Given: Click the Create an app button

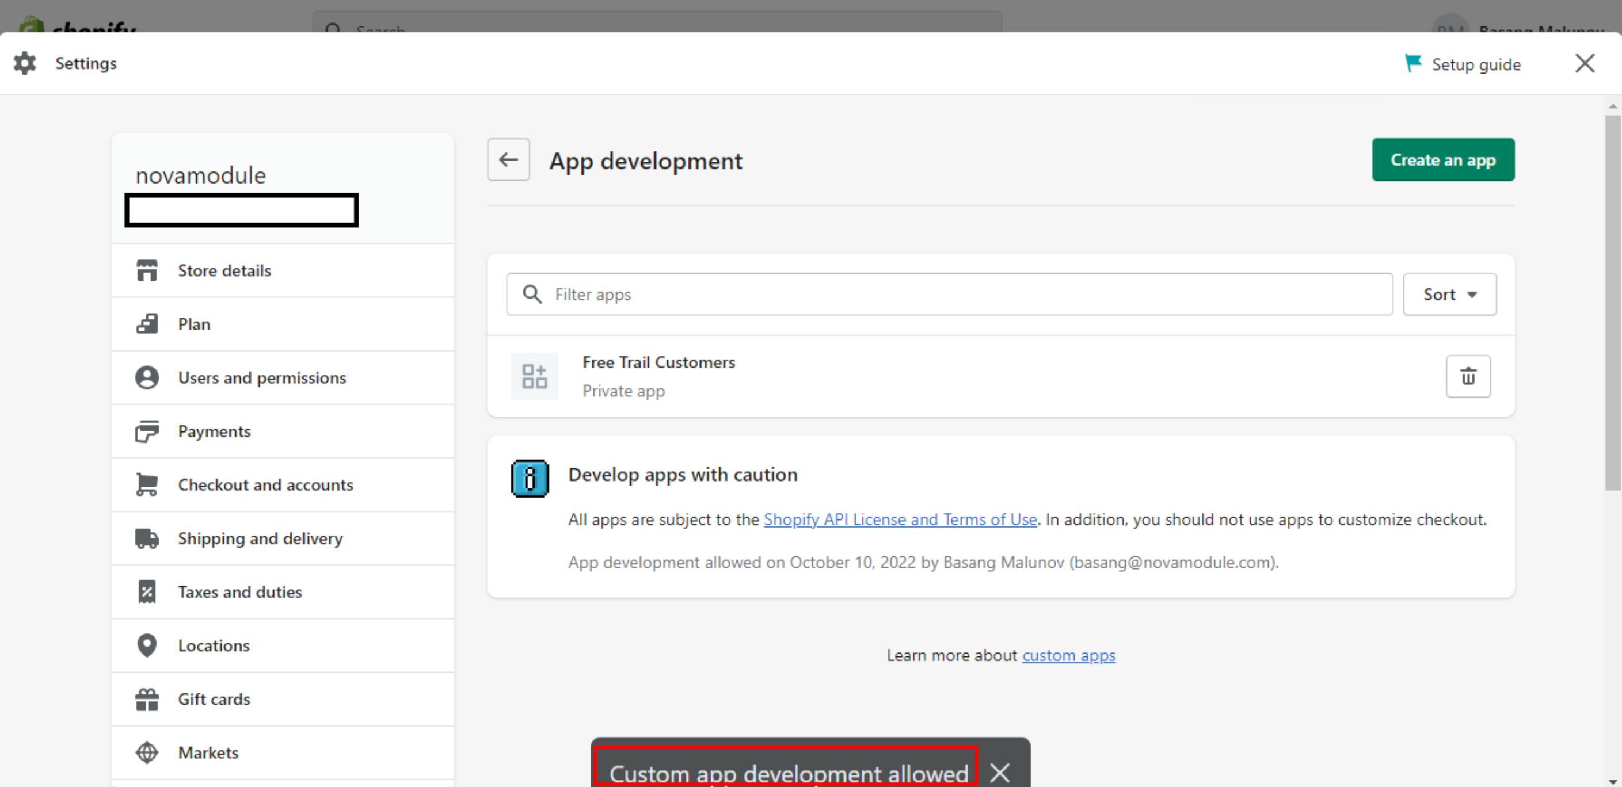Looking at the screenshot, I should coord(1442,160).
